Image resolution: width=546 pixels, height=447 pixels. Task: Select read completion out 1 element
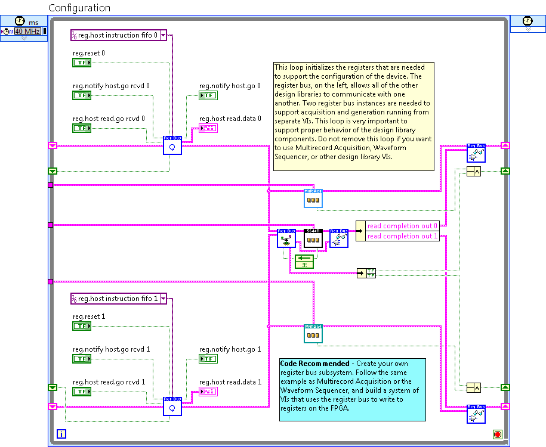click(x=402, y=236)
